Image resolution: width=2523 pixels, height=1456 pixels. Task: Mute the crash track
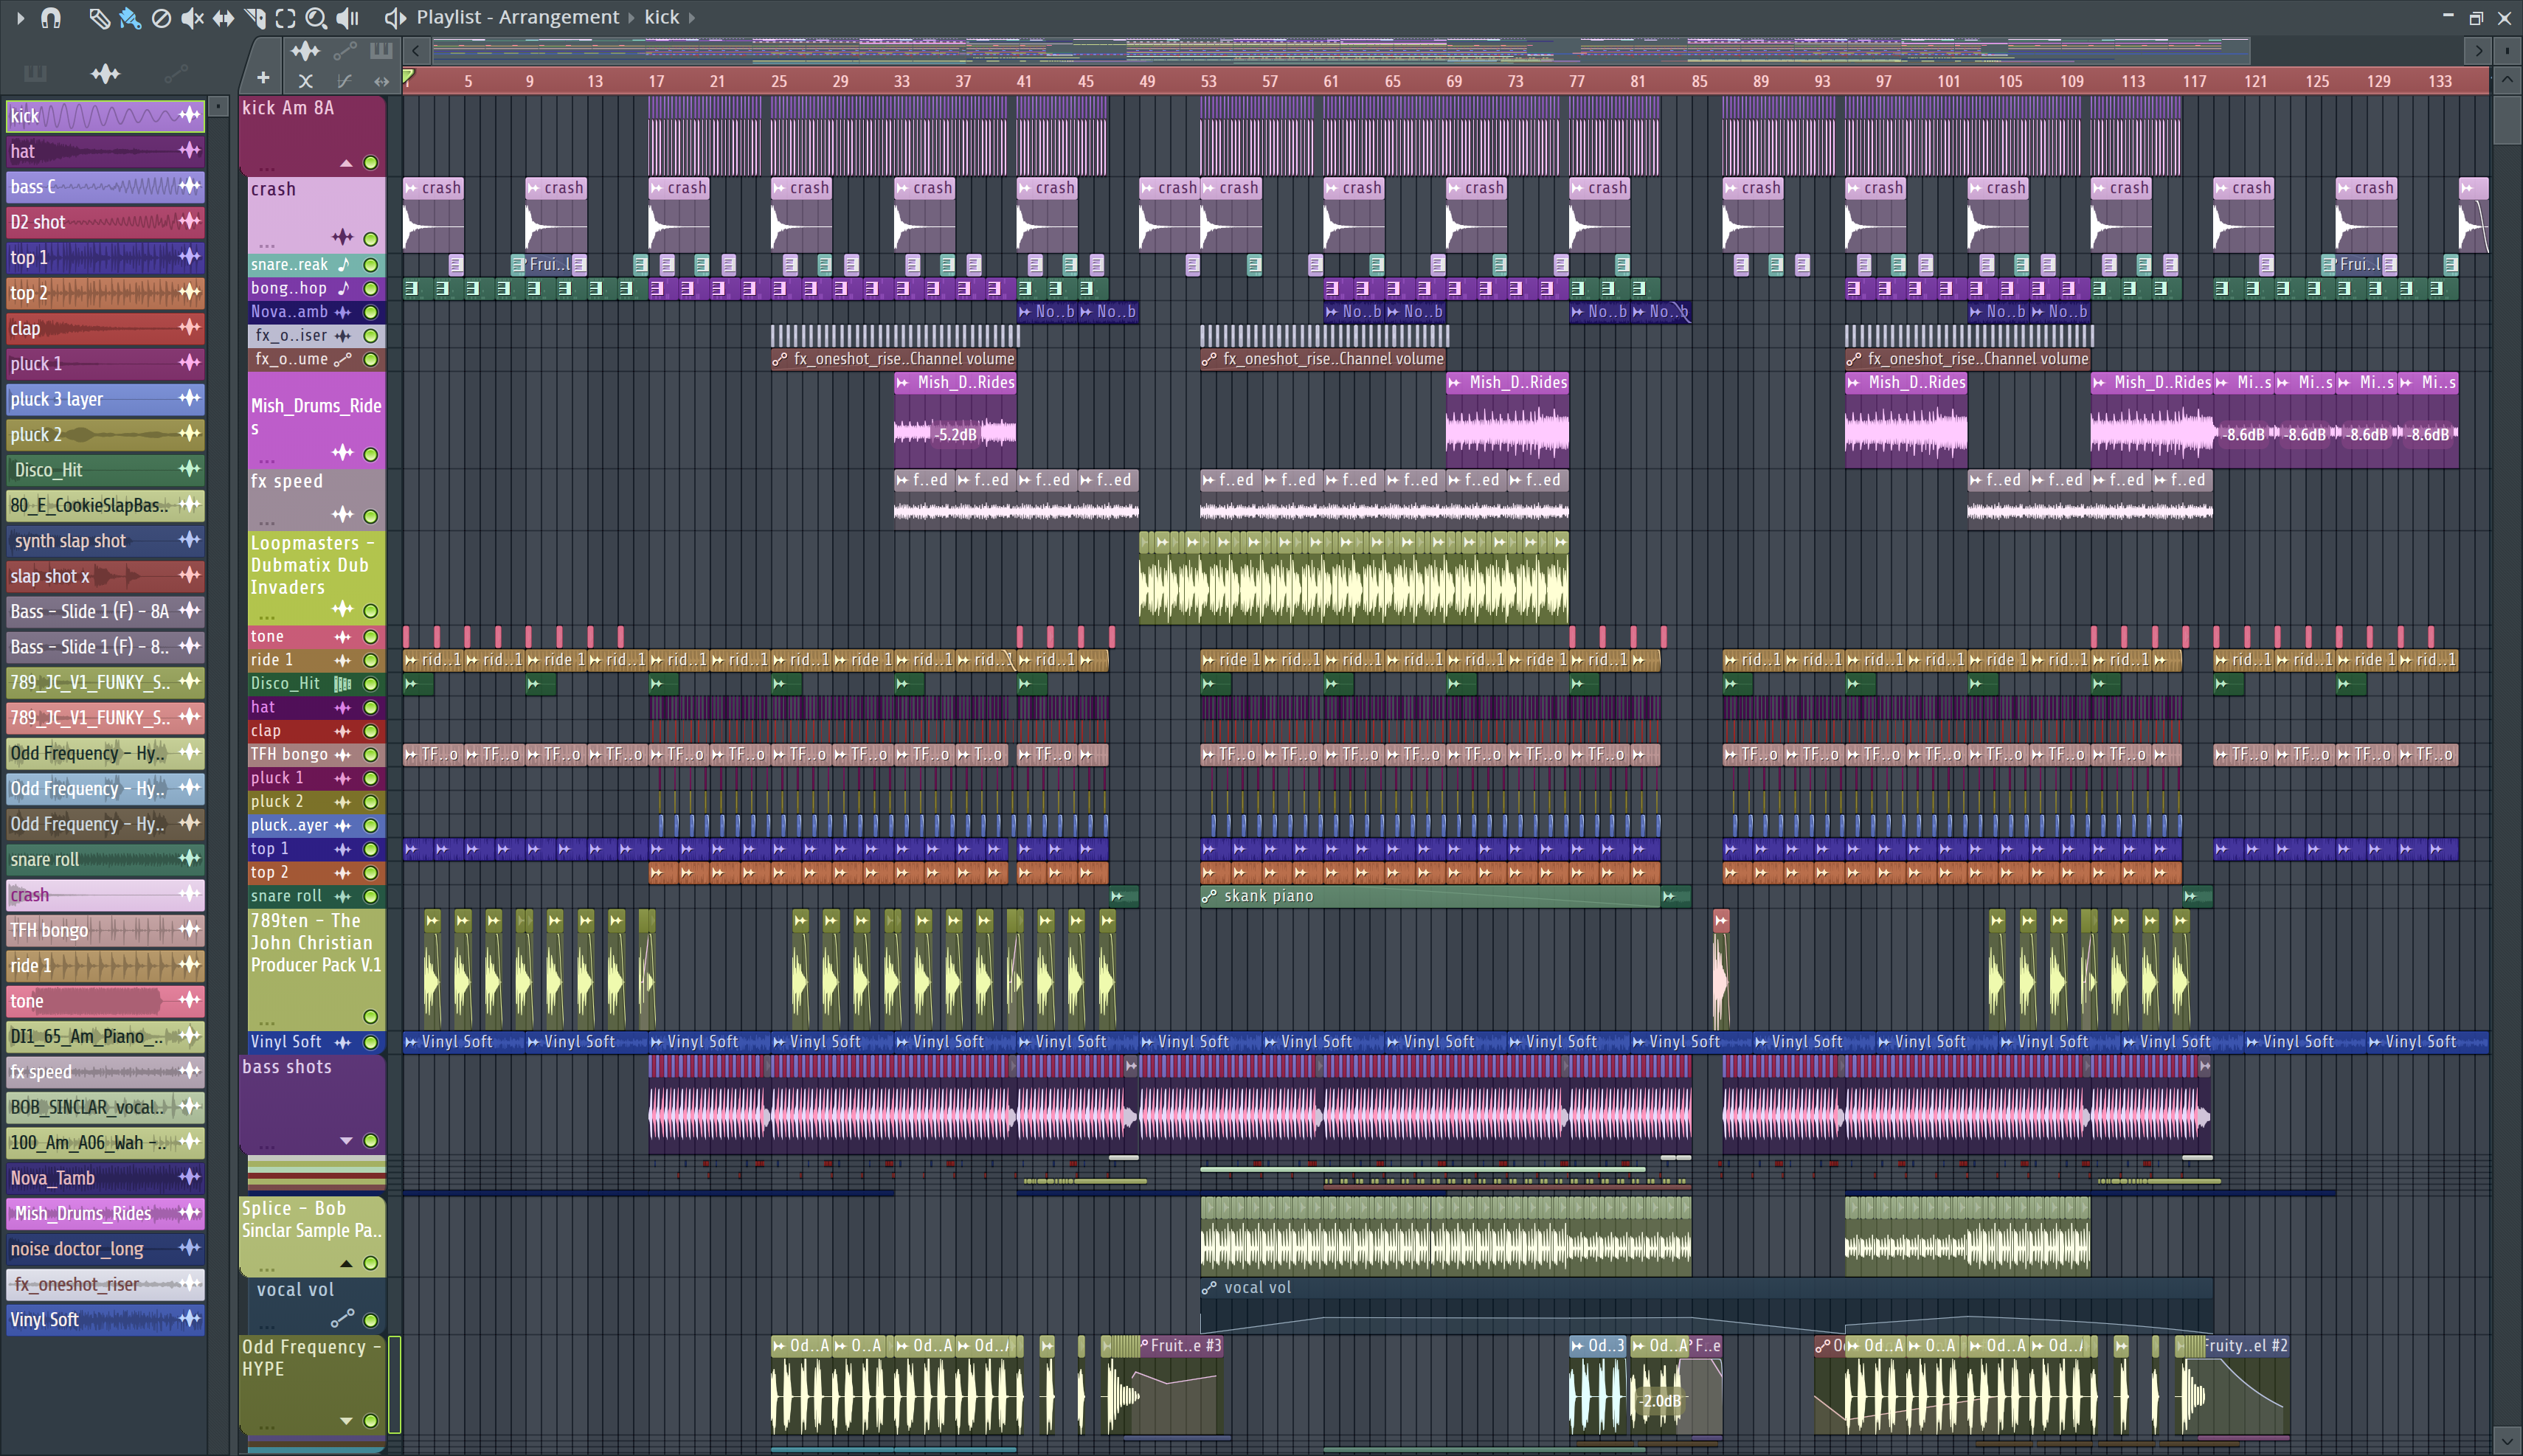[371, 239]
